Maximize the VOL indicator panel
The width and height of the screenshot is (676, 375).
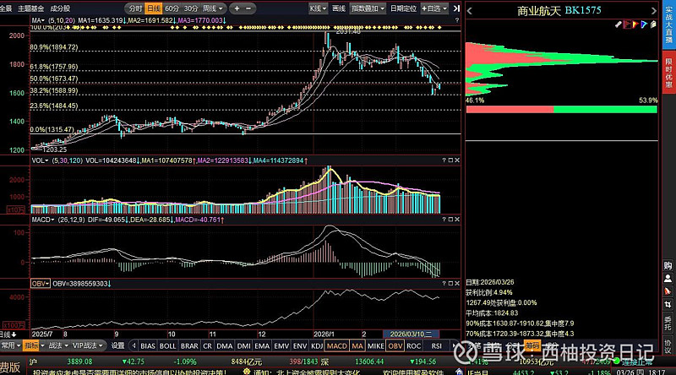point(450,160)
